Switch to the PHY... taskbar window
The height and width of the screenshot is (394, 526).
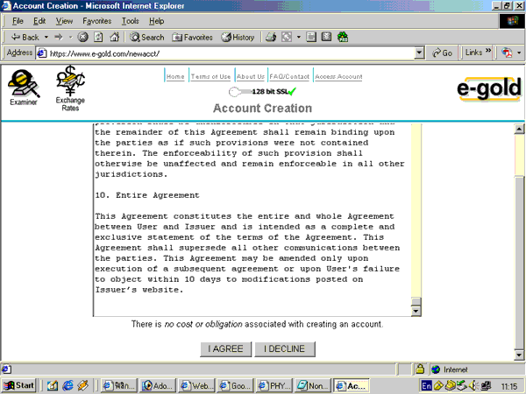point(274,385)
